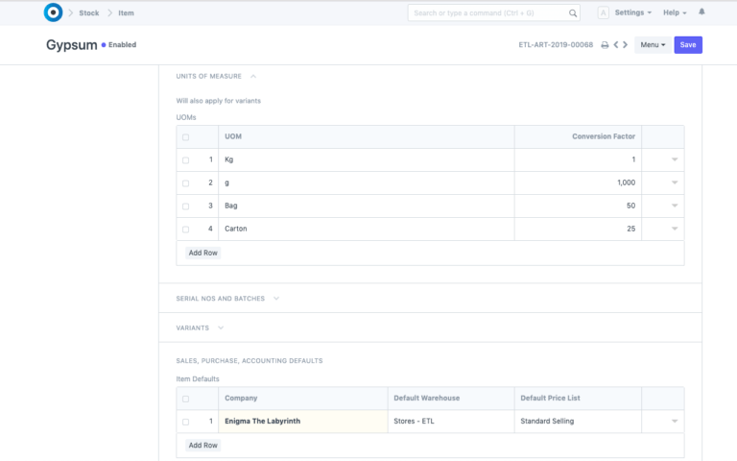Image resolution: width=737 pixels, height=461 pixels.
Task: Open row options arrow for Kg row
Action: [x=675, y=159]
